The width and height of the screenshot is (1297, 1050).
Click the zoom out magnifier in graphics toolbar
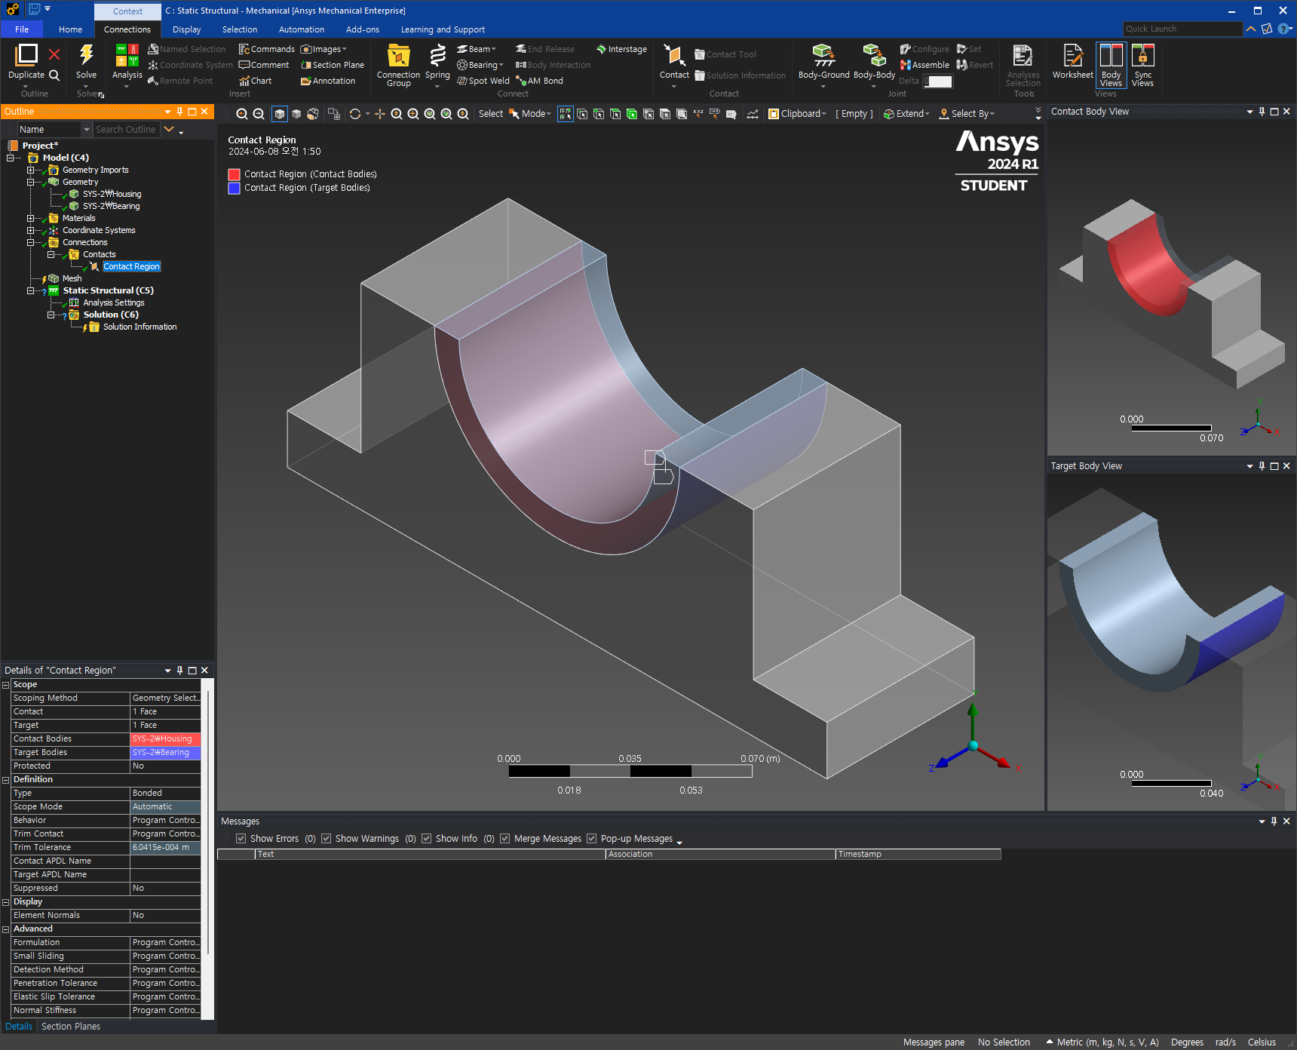tap(259, 114)
